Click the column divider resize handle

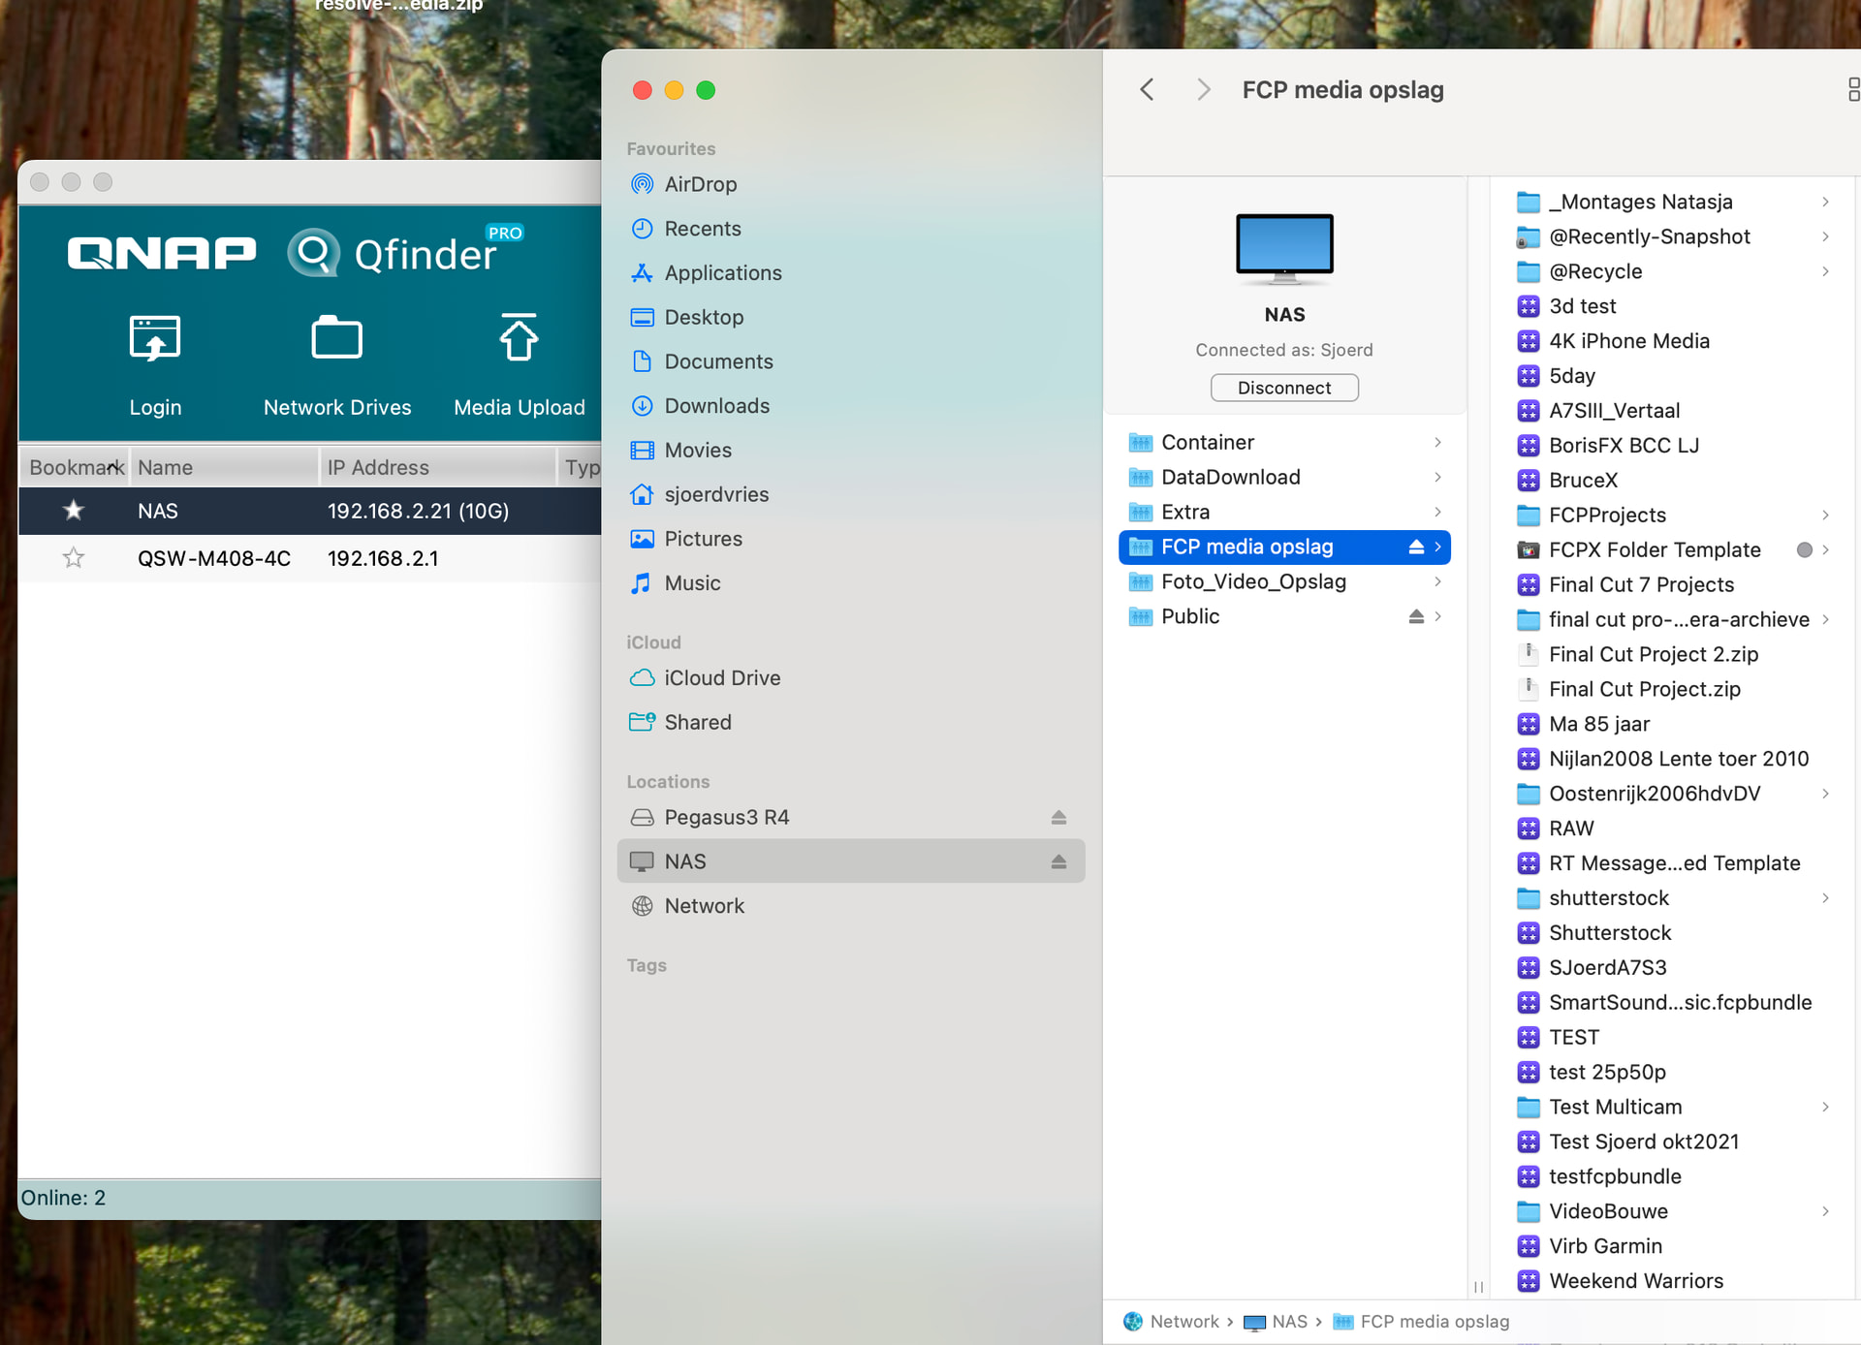click(1478, 1287)
